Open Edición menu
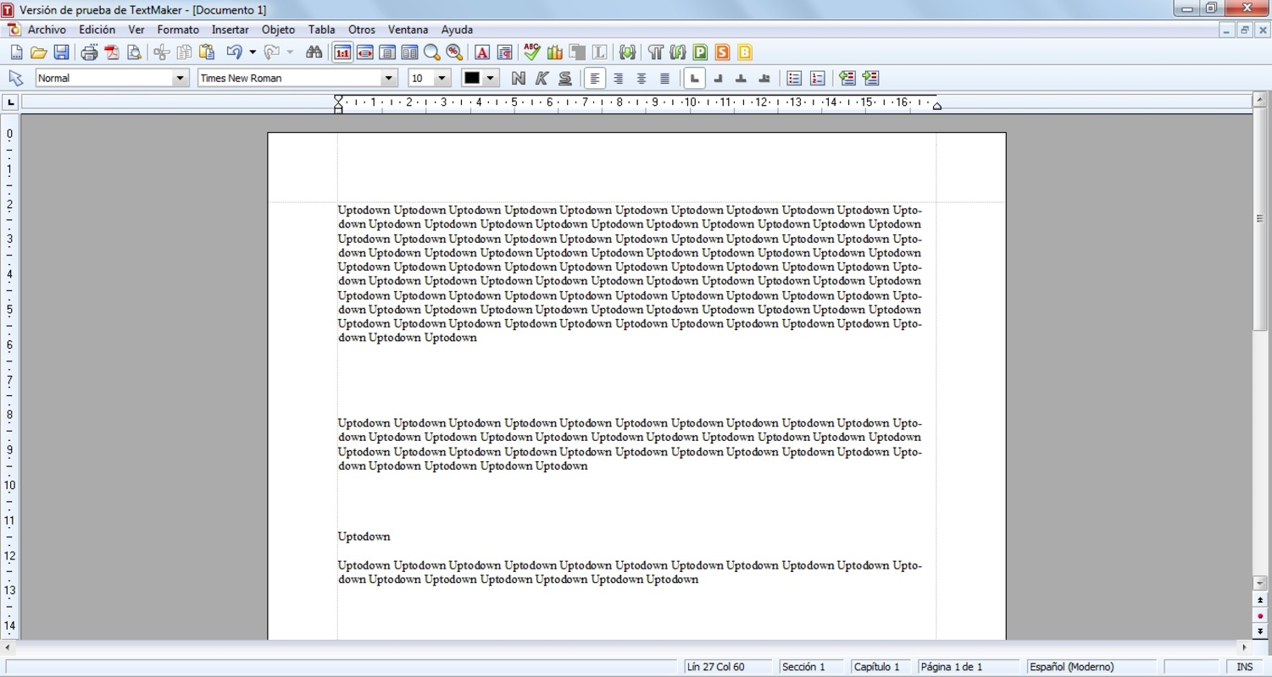 click(x=97, y=30)
